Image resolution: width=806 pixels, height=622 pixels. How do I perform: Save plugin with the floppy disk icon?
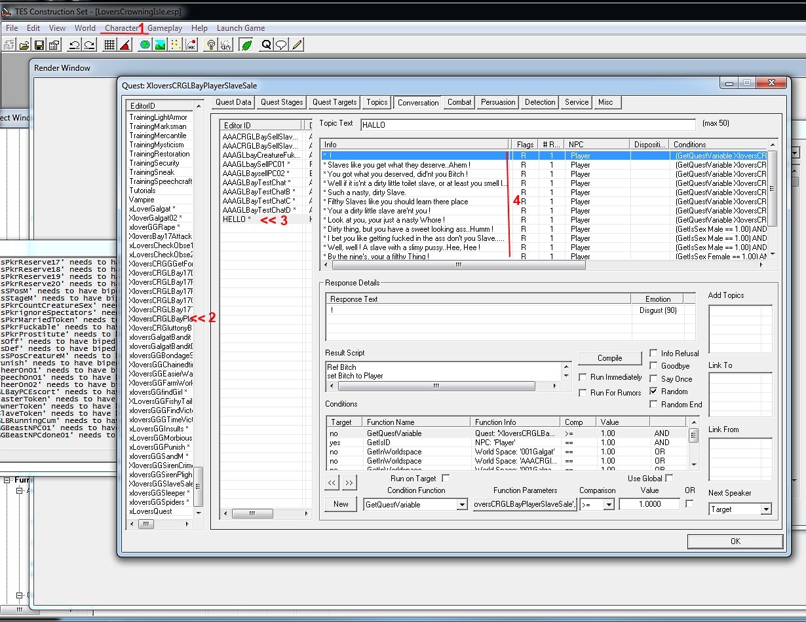(x=39, y=45)
